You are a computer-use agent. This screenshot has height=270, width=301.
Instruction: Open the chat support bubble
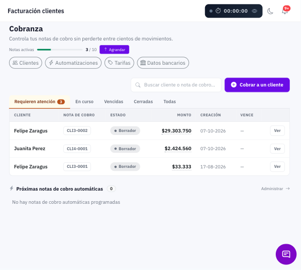click(x=286, y=254)
